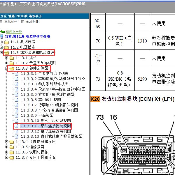Viewport: 175px width, 175px height.
Task: Click table cell with circuit 1310
Action: (x=142, y=41)
